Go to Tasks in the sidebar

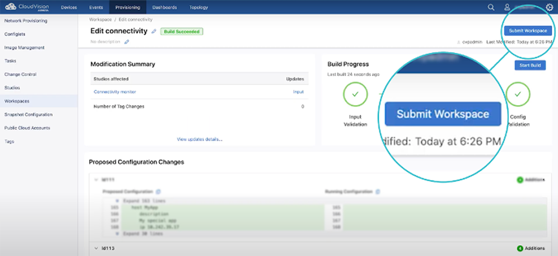click(x=10, y=61)
